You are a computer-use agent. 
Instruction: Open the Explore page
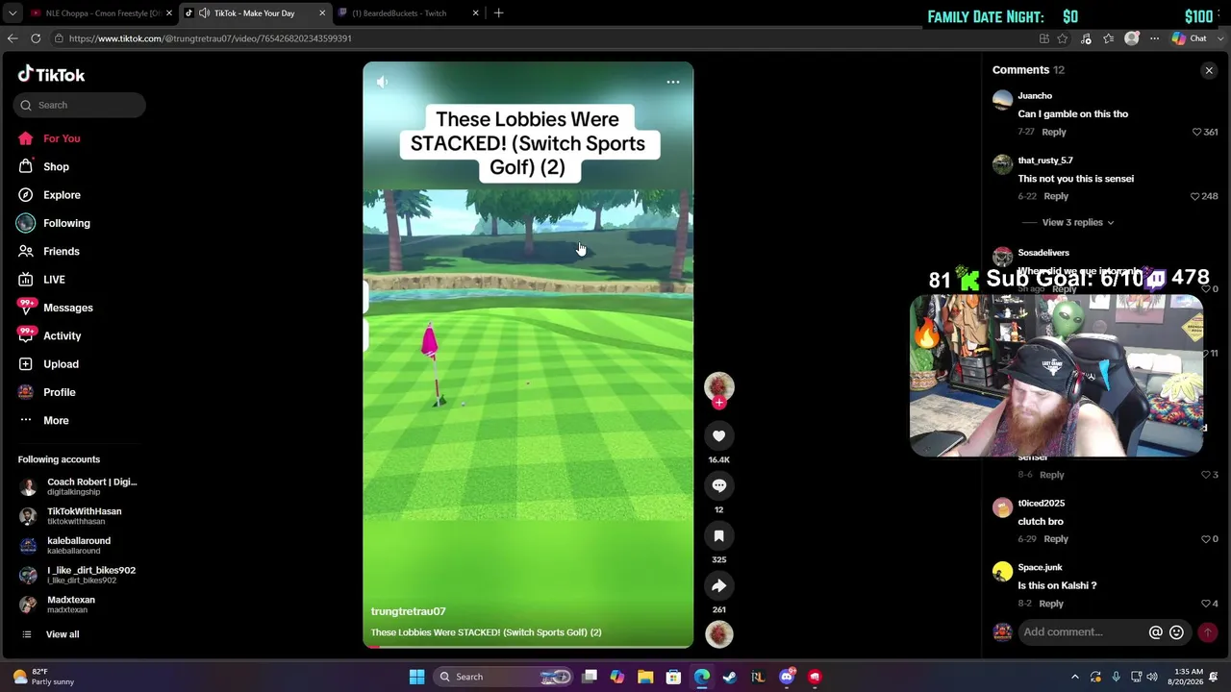pos(62,195)
